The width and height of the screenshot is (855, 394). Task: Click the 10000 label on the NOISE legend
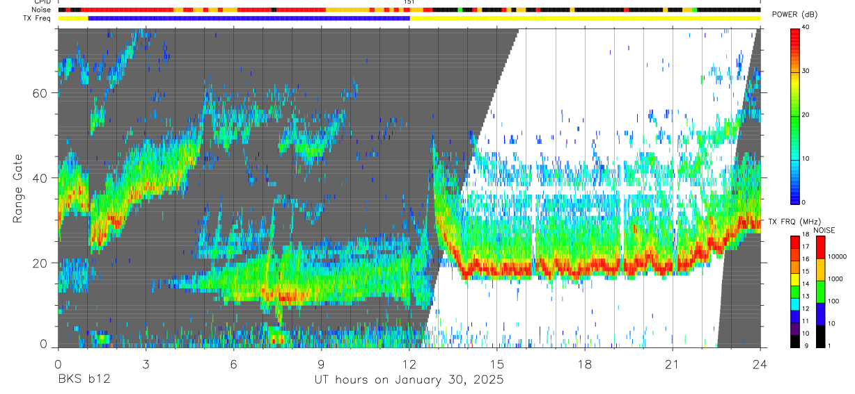point(837,256)
